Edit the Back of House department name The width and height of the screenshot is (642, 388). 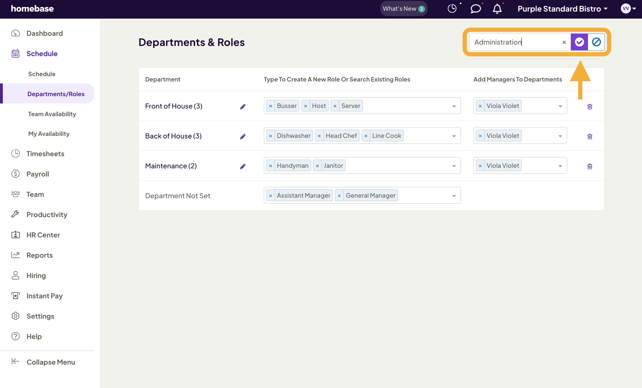pos(242,136)
